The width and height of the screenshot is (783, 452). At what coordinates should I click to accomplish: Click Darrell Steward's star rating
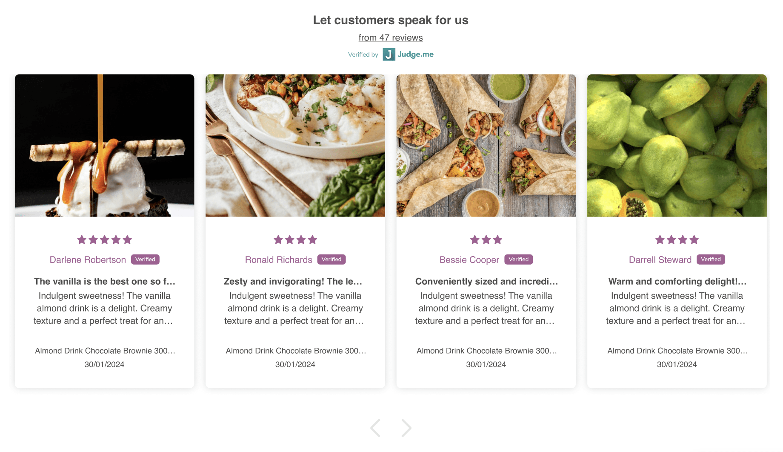click(677, 240)
